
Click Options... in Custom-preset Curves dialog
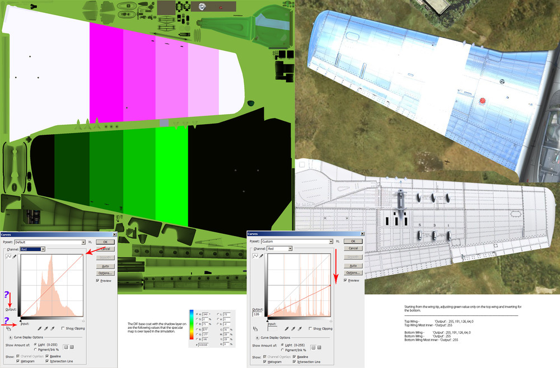353,273
